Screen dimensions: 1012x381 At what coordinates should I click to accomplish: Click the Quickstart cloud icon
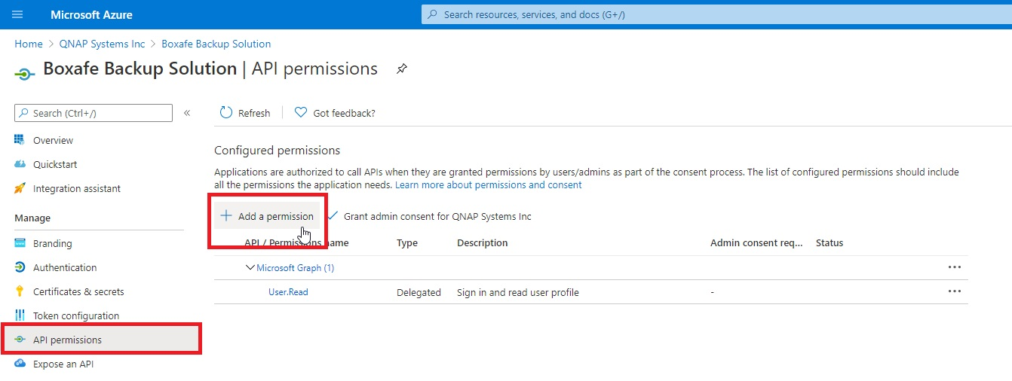(x=20, y=164)
